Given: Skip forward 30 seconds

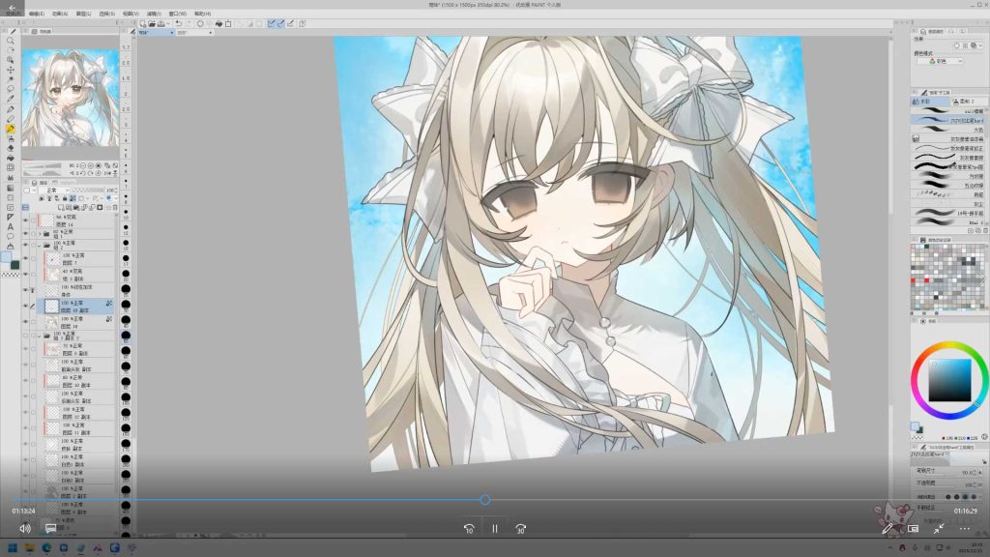Looking at the screenshot, I should click(520, 529).
